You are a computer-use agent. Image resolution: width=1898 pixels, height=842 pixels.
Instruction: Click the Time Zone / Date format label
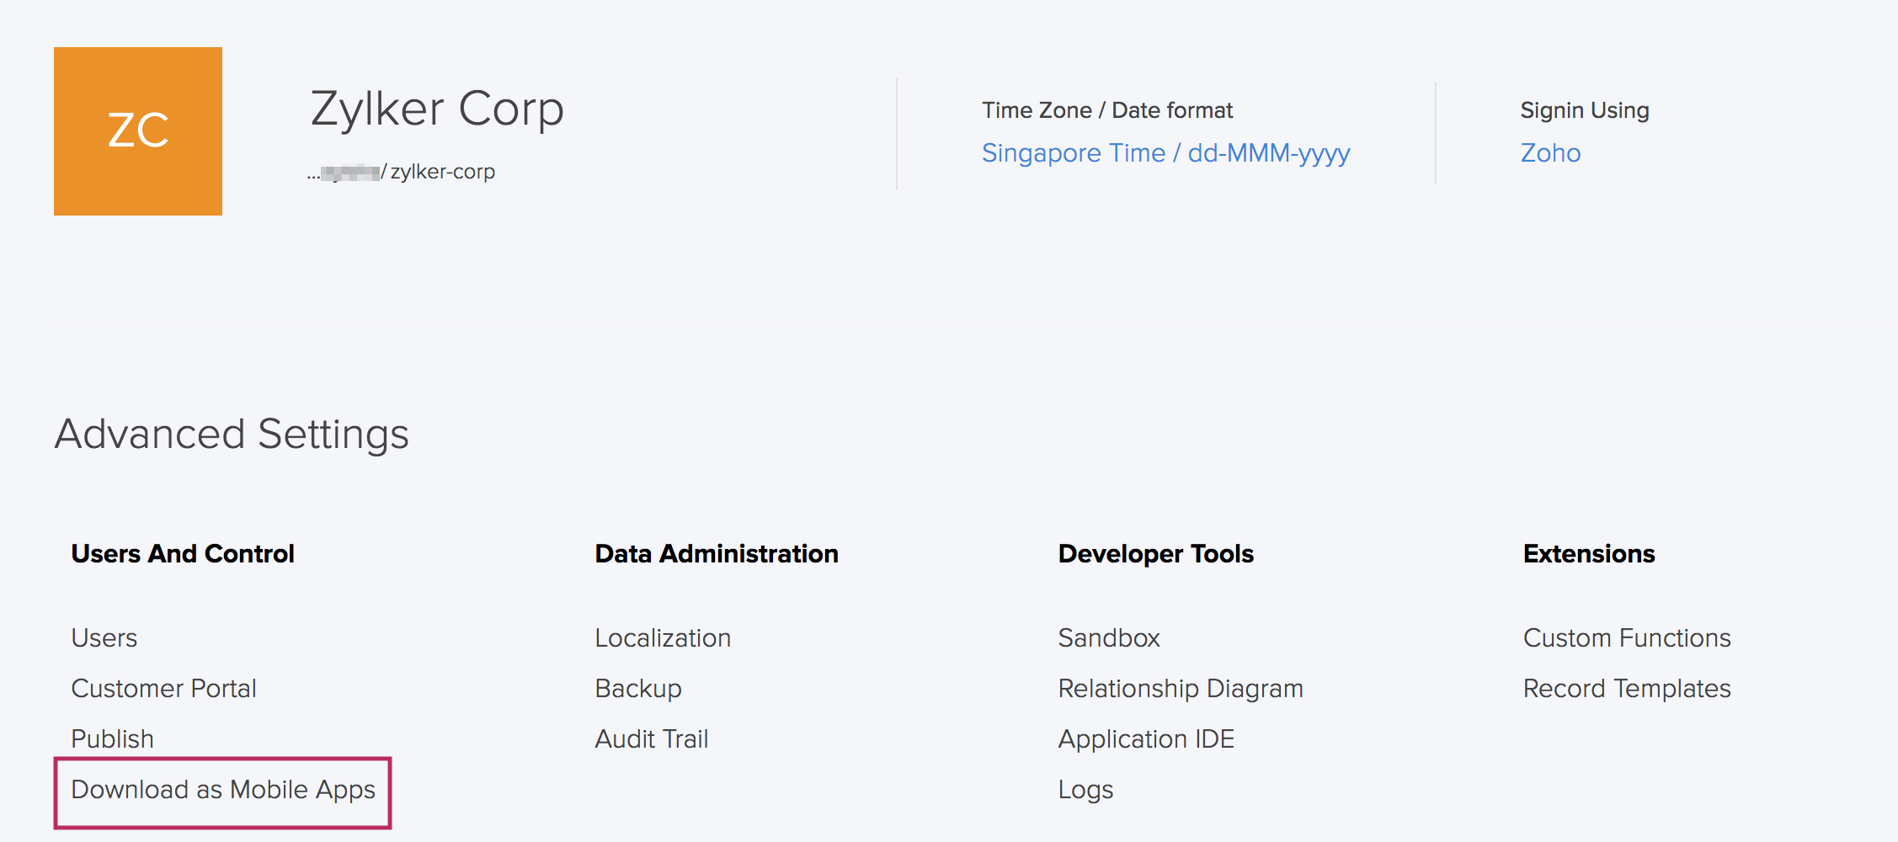(1107, 110)
